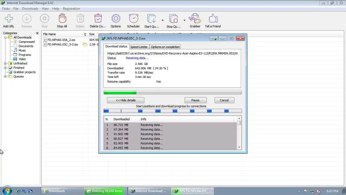The height and width of the screenshot is (195, 346).
Task: Close the Categories panel
Action: pyautogui.click(x=37, y=33)
